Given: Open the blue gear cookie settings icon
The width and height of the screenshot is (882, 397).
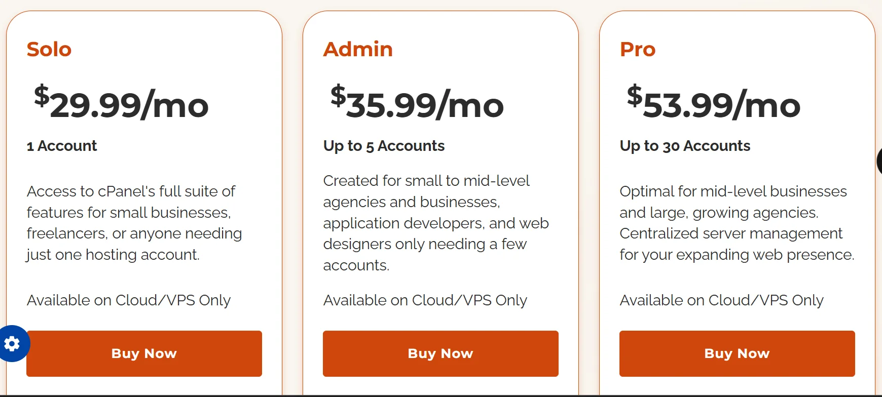Looking at the screenshot, I should click(x=12, y=344).
